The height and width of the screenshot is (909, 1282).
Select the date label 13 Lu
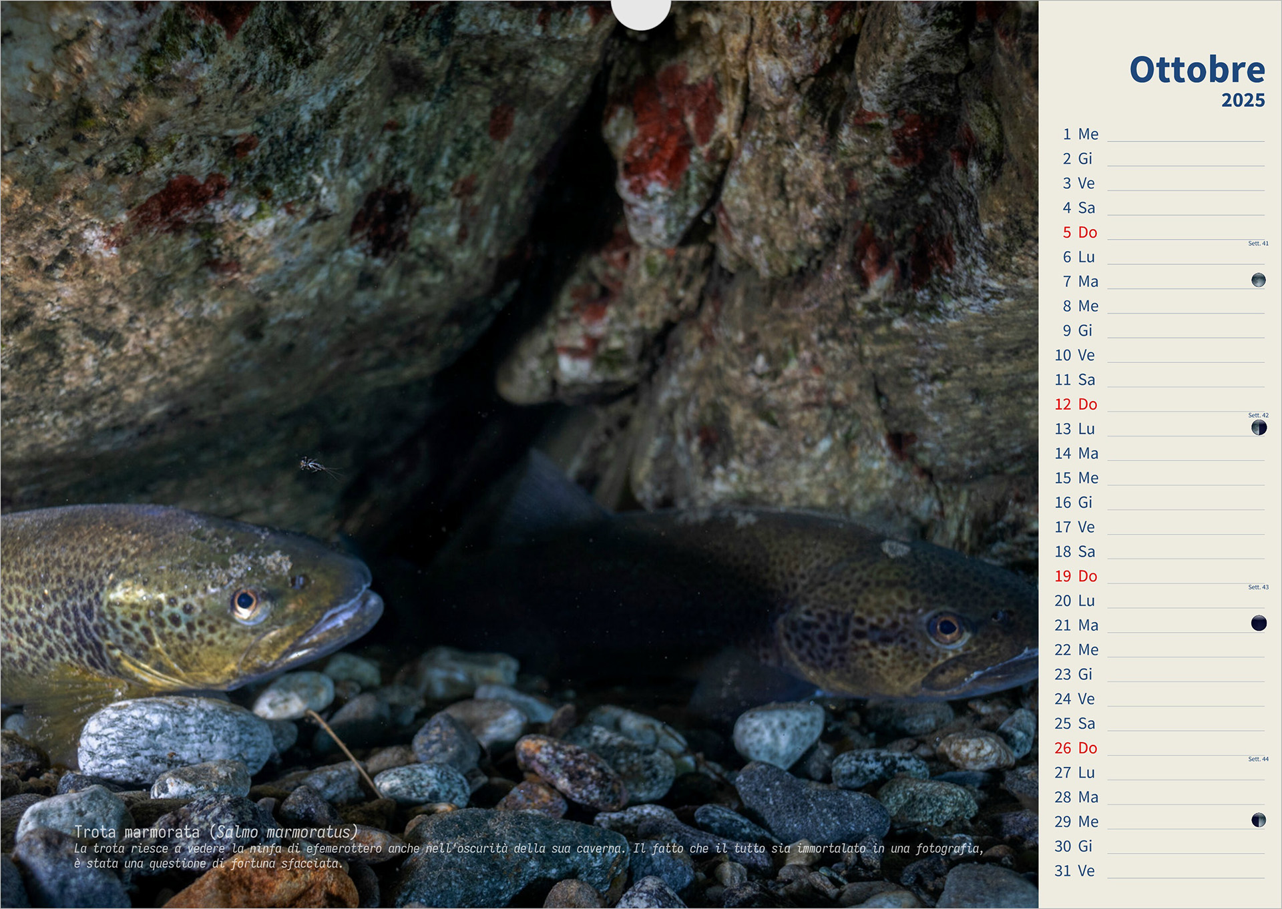[1075, 429]
